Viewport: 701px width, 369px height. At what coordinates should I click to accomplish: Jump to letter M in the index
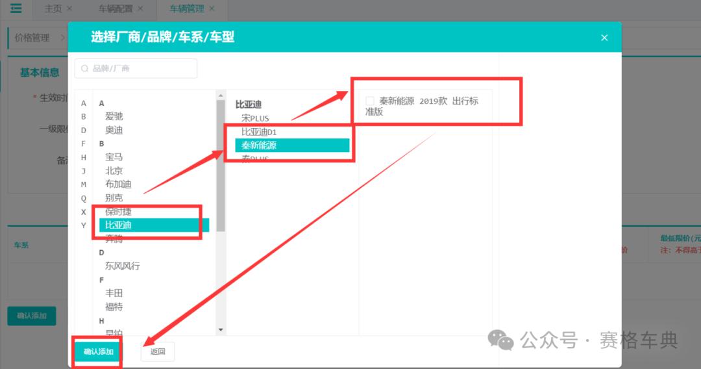pos(84,184)
